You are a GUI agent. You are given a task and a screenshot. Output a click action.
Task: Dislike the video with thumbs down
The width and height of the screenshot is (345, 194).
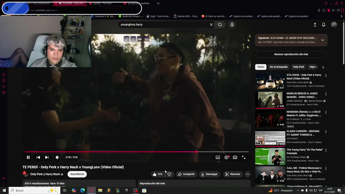click(x=169, y=174)
